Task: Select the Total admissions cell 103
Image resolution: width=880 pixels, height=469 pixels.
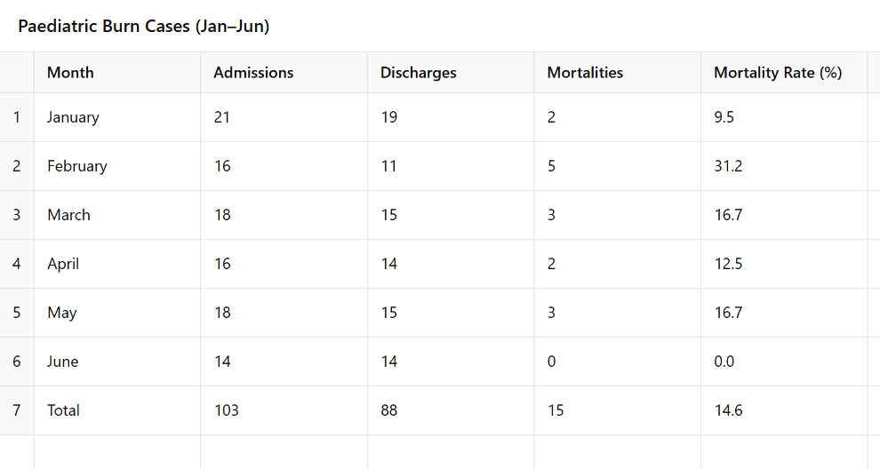Action: [284, 410]
